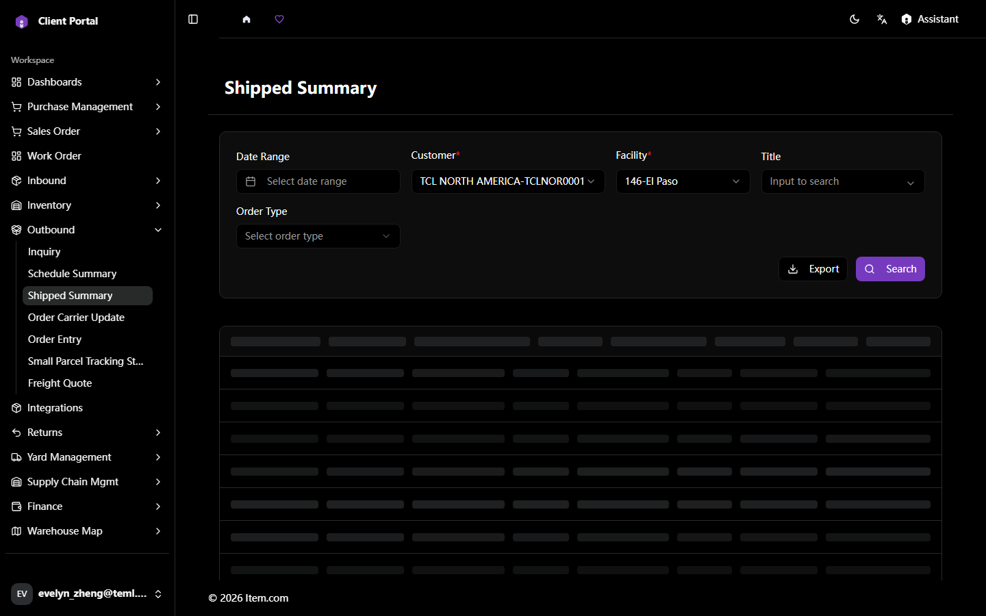The width and height of the screenshot is (986, 616).
Task: Click the Work Order icon
Action: point(16,156)
